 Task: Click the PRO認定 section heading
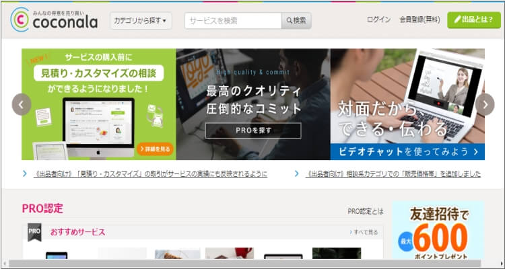42,208
